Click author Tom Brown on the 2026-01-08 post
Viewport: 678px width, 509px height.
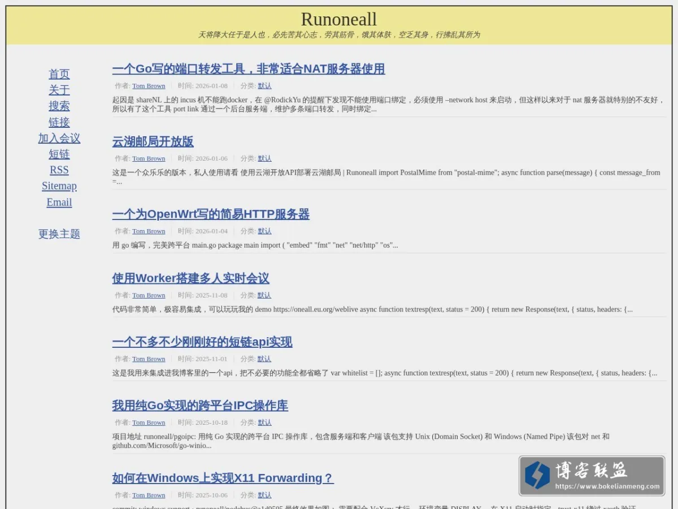[149, 86]
